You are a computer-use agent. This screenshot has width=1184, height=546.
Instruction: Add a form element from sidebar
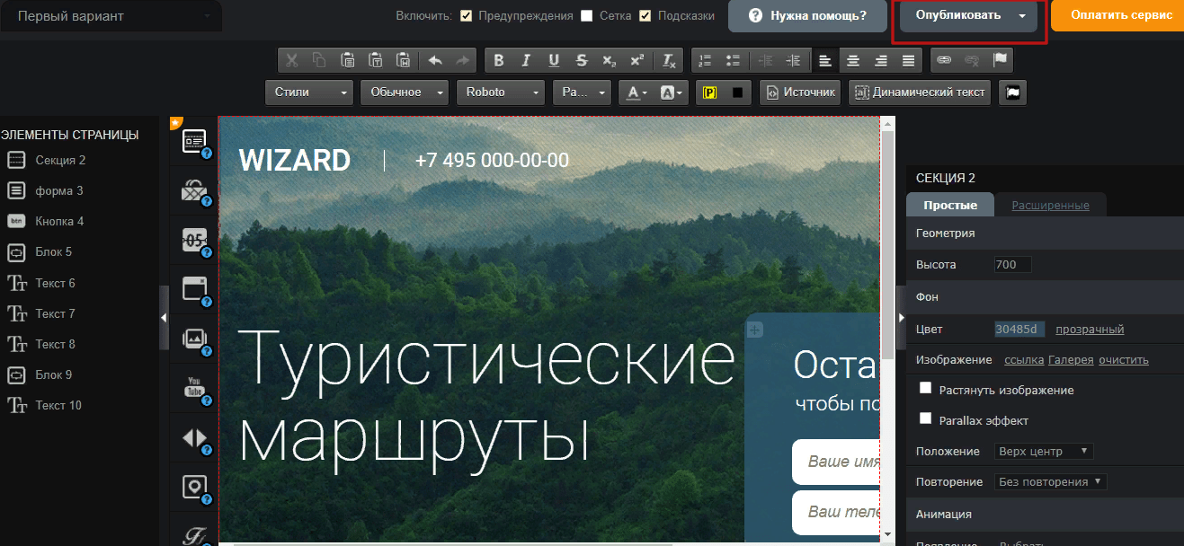click(x=195, y=141)
